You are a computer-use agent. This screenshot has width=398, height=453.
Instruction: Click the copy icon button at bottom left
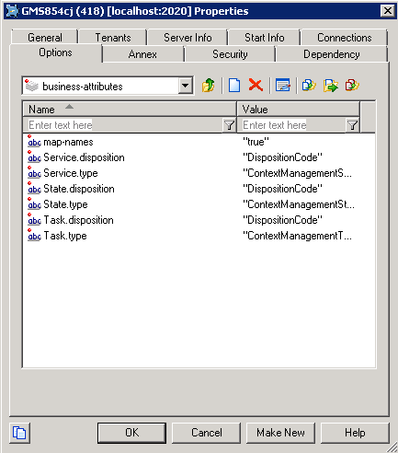pyautogui.click(x=19, y=433)
